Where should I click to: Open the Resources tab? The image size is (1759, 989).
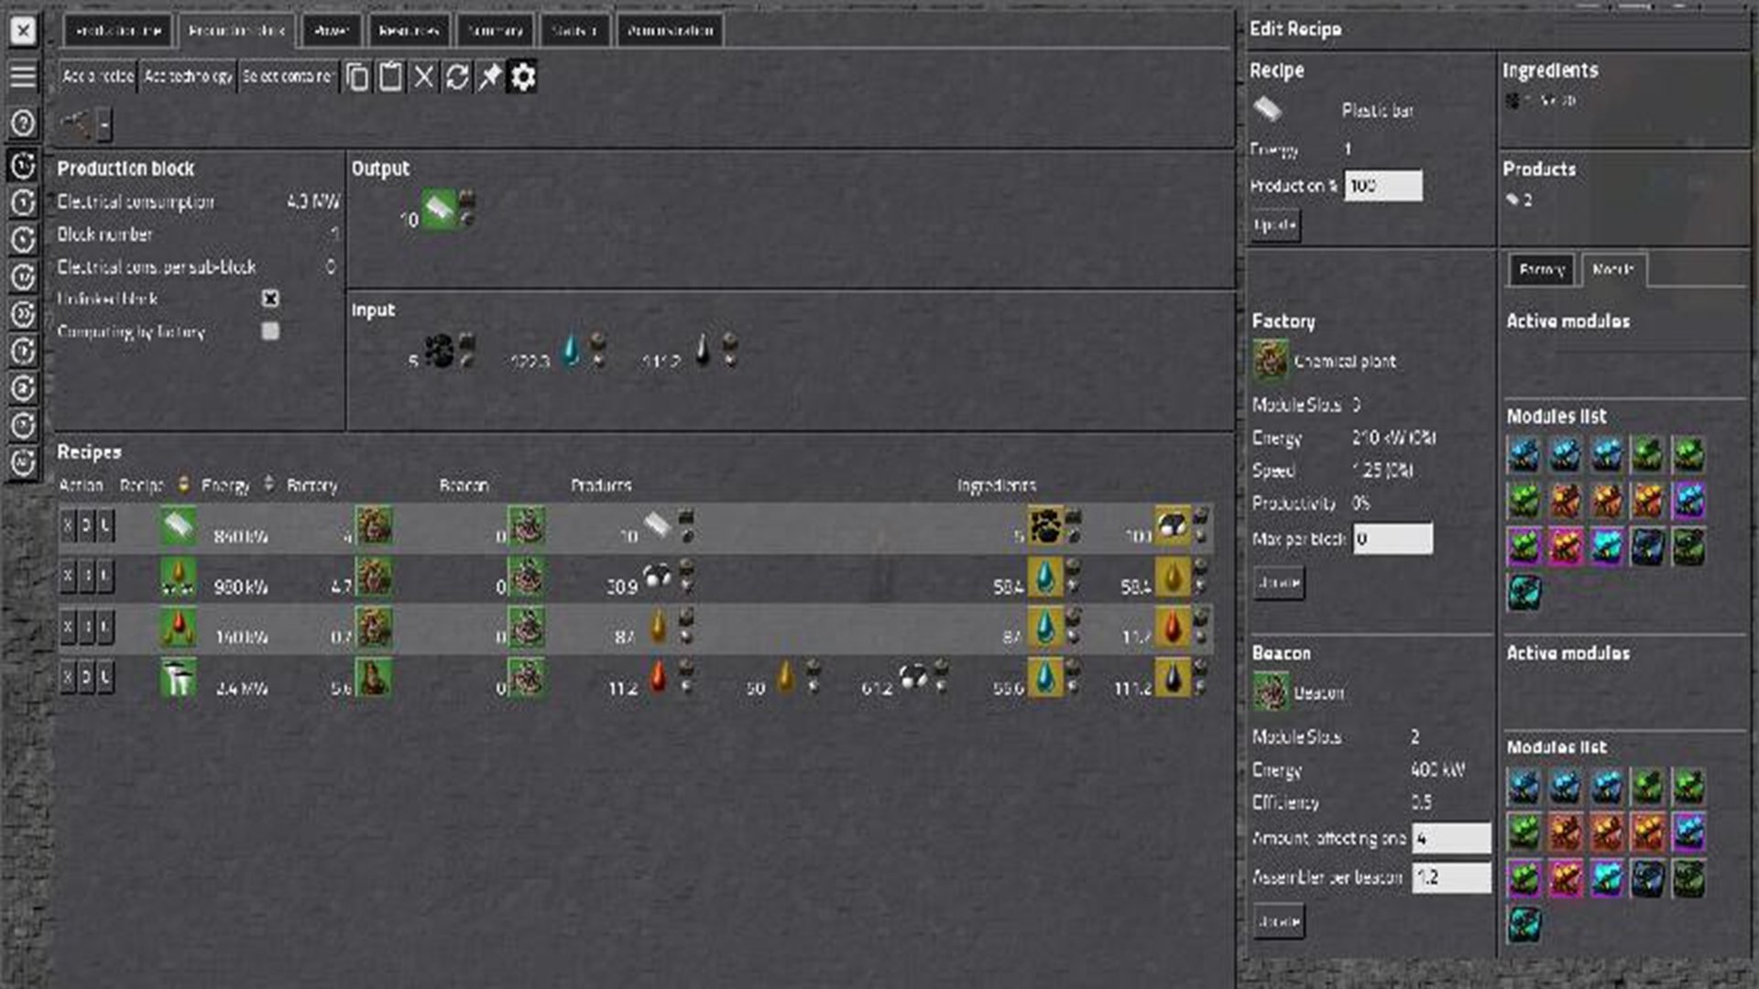(x=409, y=31)
